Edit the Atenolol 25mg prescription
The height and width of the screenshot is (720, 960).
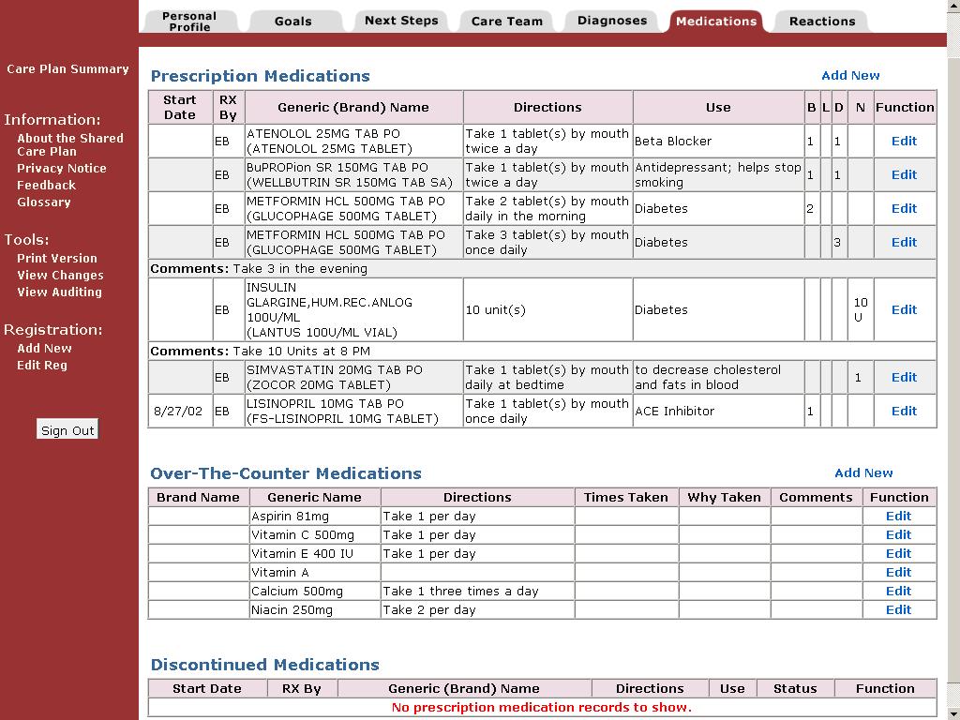[x=904, y=141]
